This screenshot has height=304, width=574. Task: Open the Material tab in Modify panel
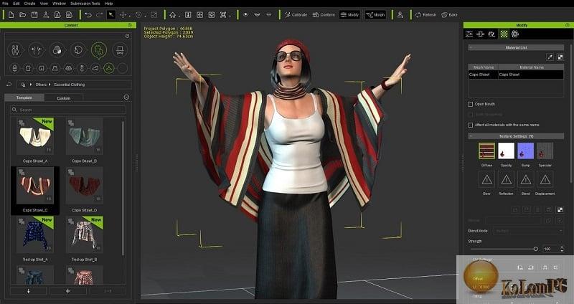(x=504, y=34)
